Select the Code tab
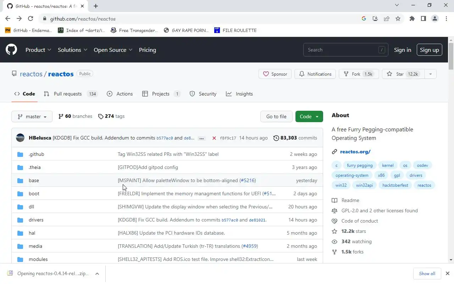Image resolution: width=454 pixels, height=284 pixels. click(x=24, y=94)
